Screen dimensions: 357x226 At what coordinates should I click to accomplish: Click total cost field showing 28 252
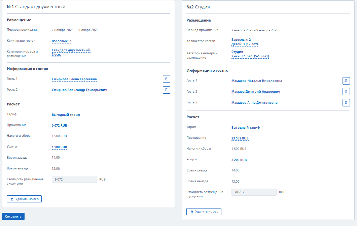[254, 192]
